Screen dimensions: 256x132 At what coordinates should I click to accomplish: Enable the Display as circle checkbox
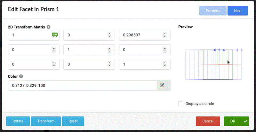point(181,104)
